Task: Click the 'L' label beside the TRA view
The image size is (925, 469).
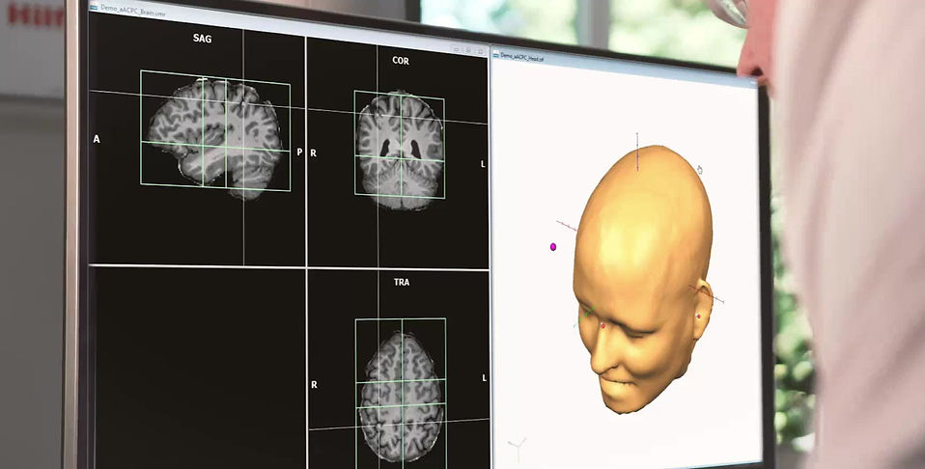Action: point(485,377)
